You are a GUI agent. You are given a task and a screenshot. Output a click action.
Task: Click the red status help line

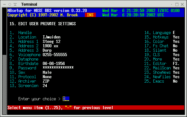[96, 108]
